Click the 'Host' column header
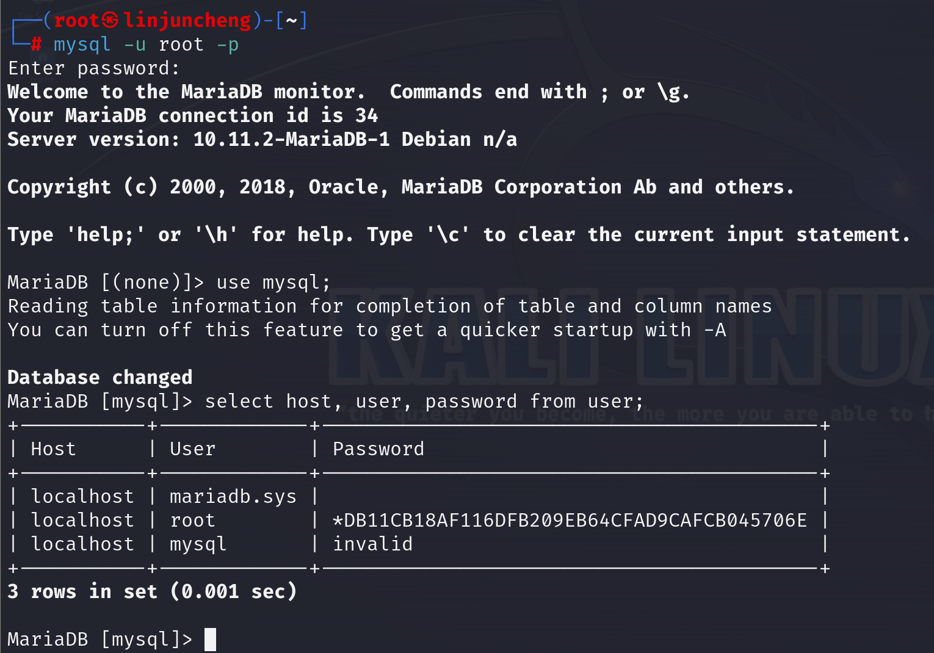 pos(54,449)
